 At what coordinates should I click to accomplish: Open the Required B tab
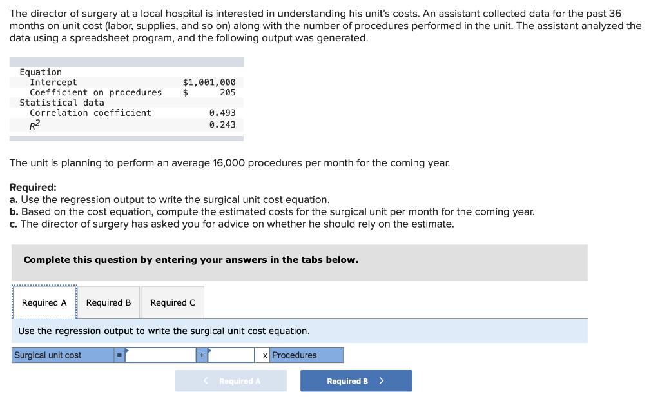[x=108, y=302]
